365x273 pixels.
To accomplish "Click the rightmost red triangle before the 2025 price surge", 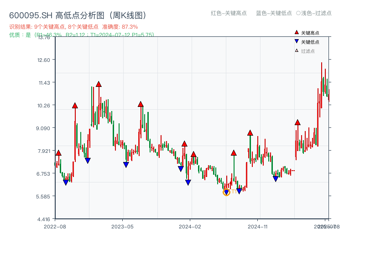I will tap(297, 121).
